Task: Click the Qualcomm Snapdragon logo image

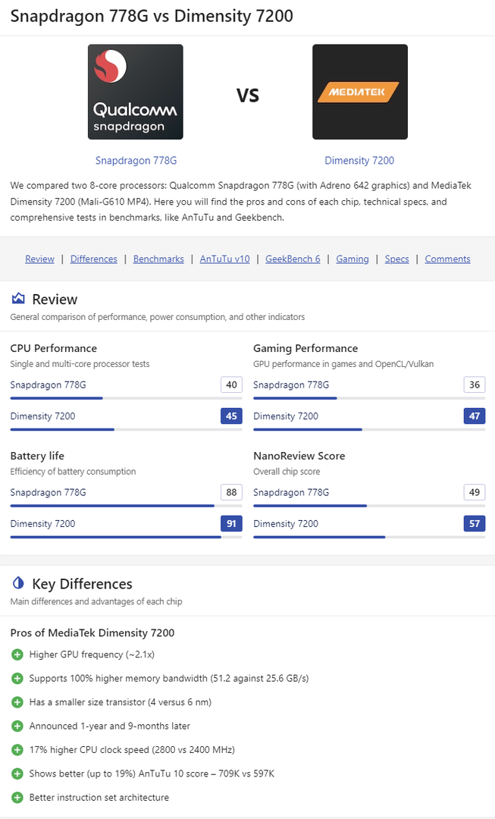Action: (x=135, y=92)
